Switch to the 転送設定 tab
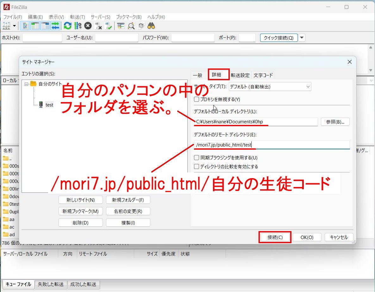The width and height of the screenshot is (375, 292). click(x=240, y=75)
